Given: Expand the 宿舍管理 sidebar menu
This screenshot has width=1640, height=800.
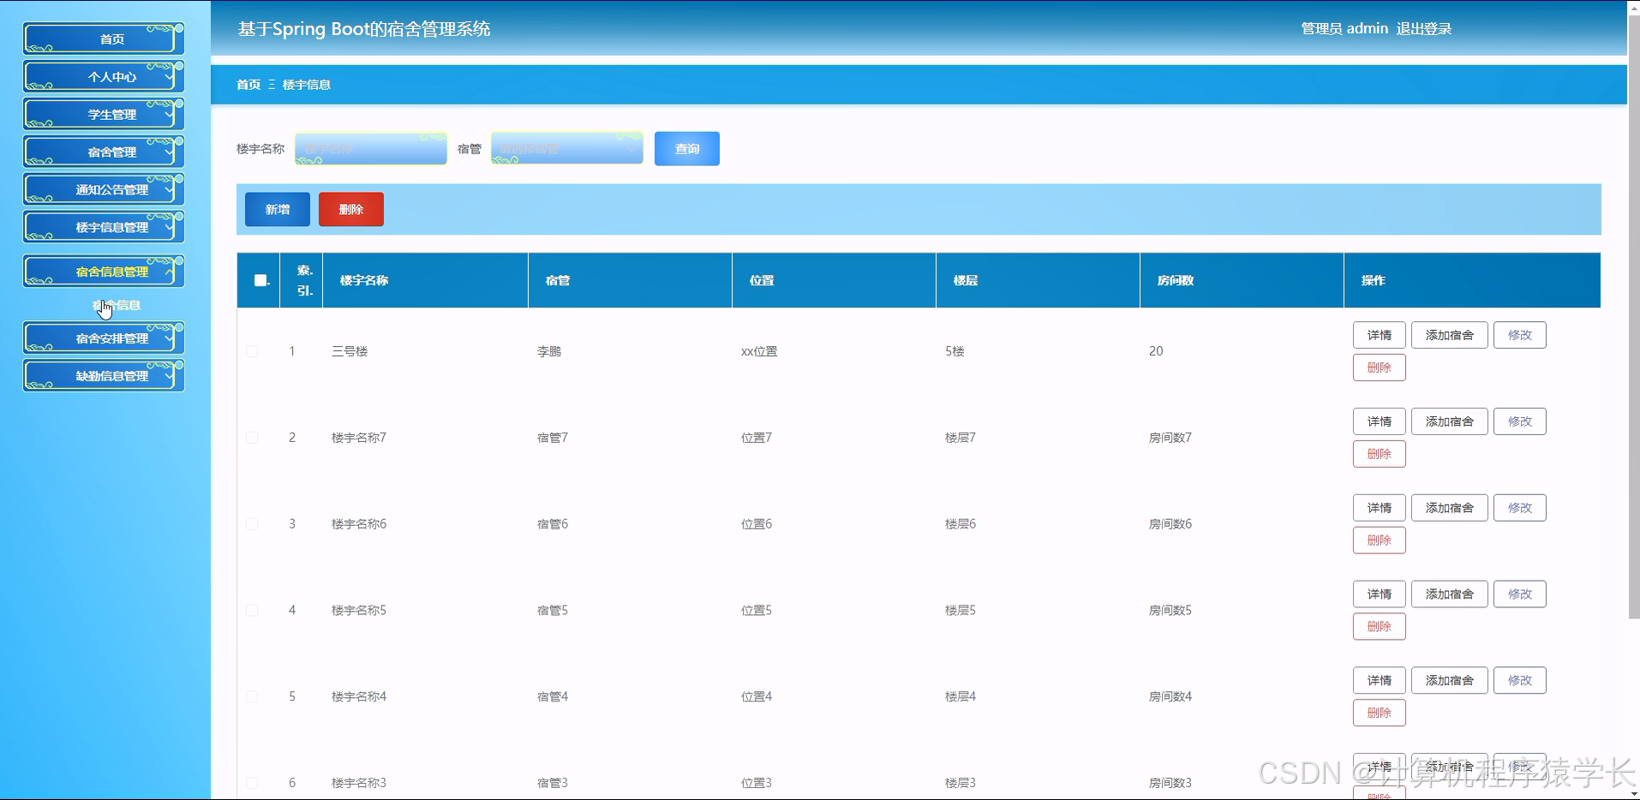Looking at the screenshot, I should tap(104, 152).
